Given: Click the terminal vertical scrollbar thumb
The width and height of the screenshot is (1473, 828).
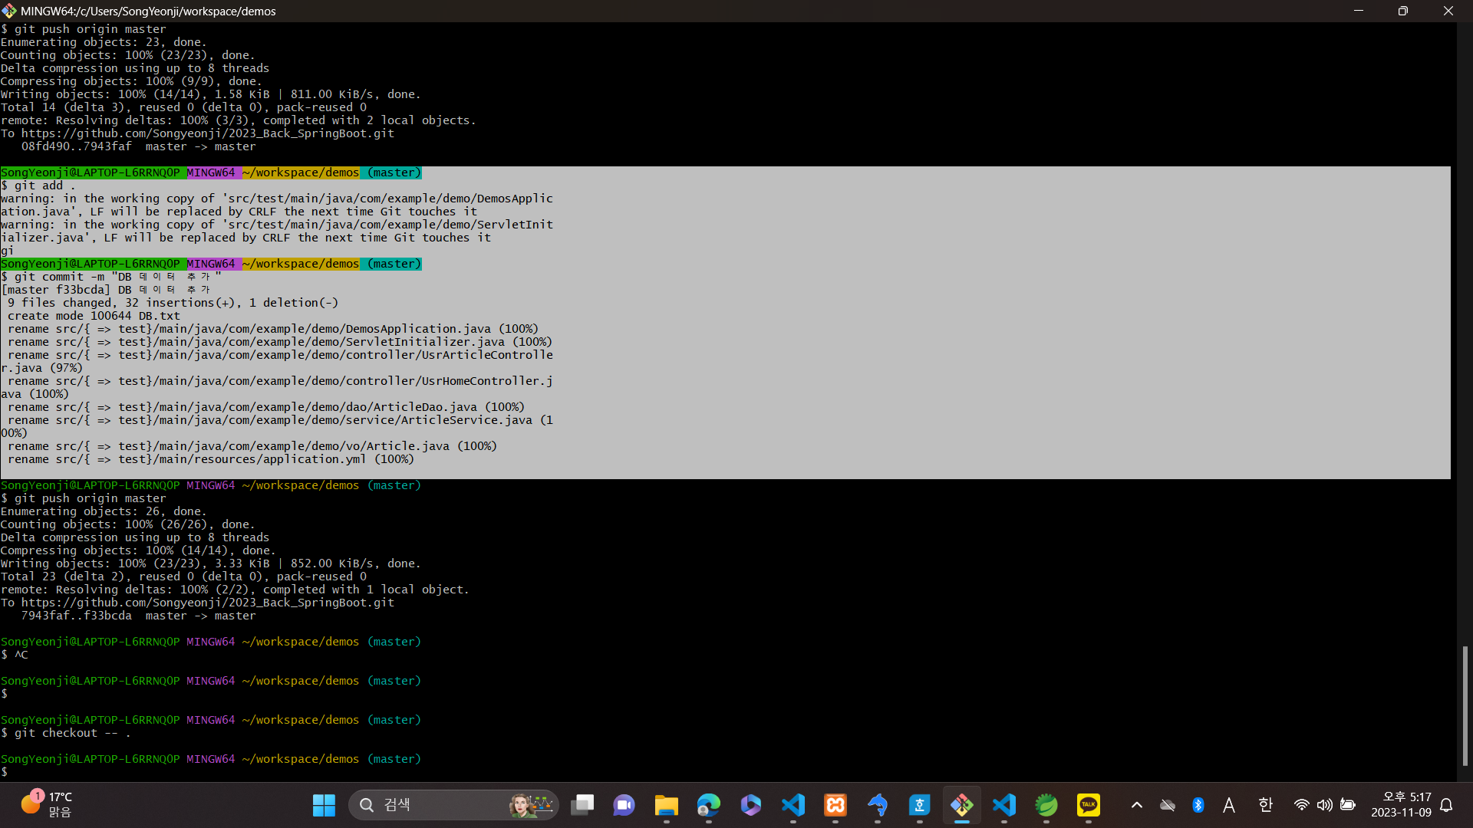Looking at the screenshot, I should (x=1465, y=705).
